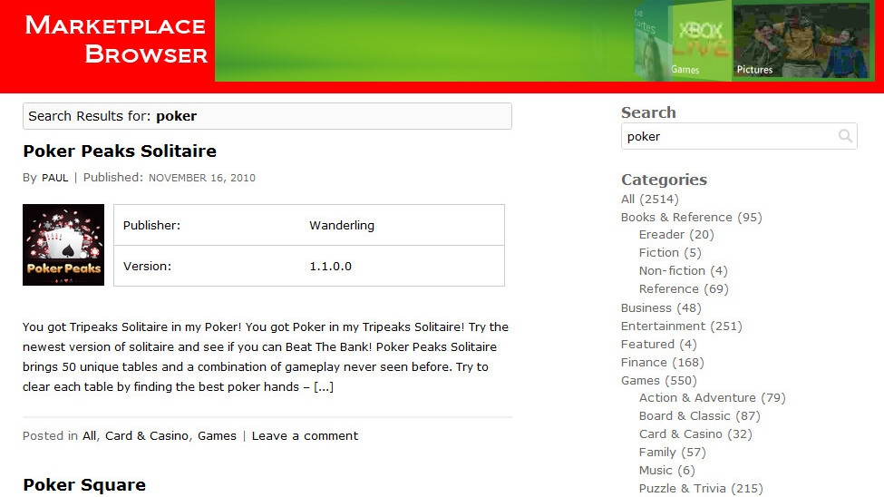
Task: Expand the truncated description via [...] link
Action: coord(324,387)
